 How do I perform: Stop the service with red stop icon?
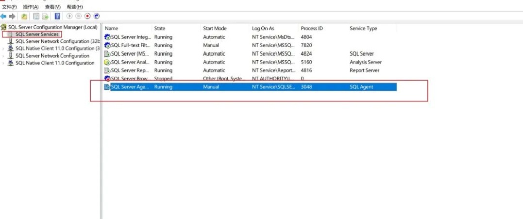tap(87, 16)
